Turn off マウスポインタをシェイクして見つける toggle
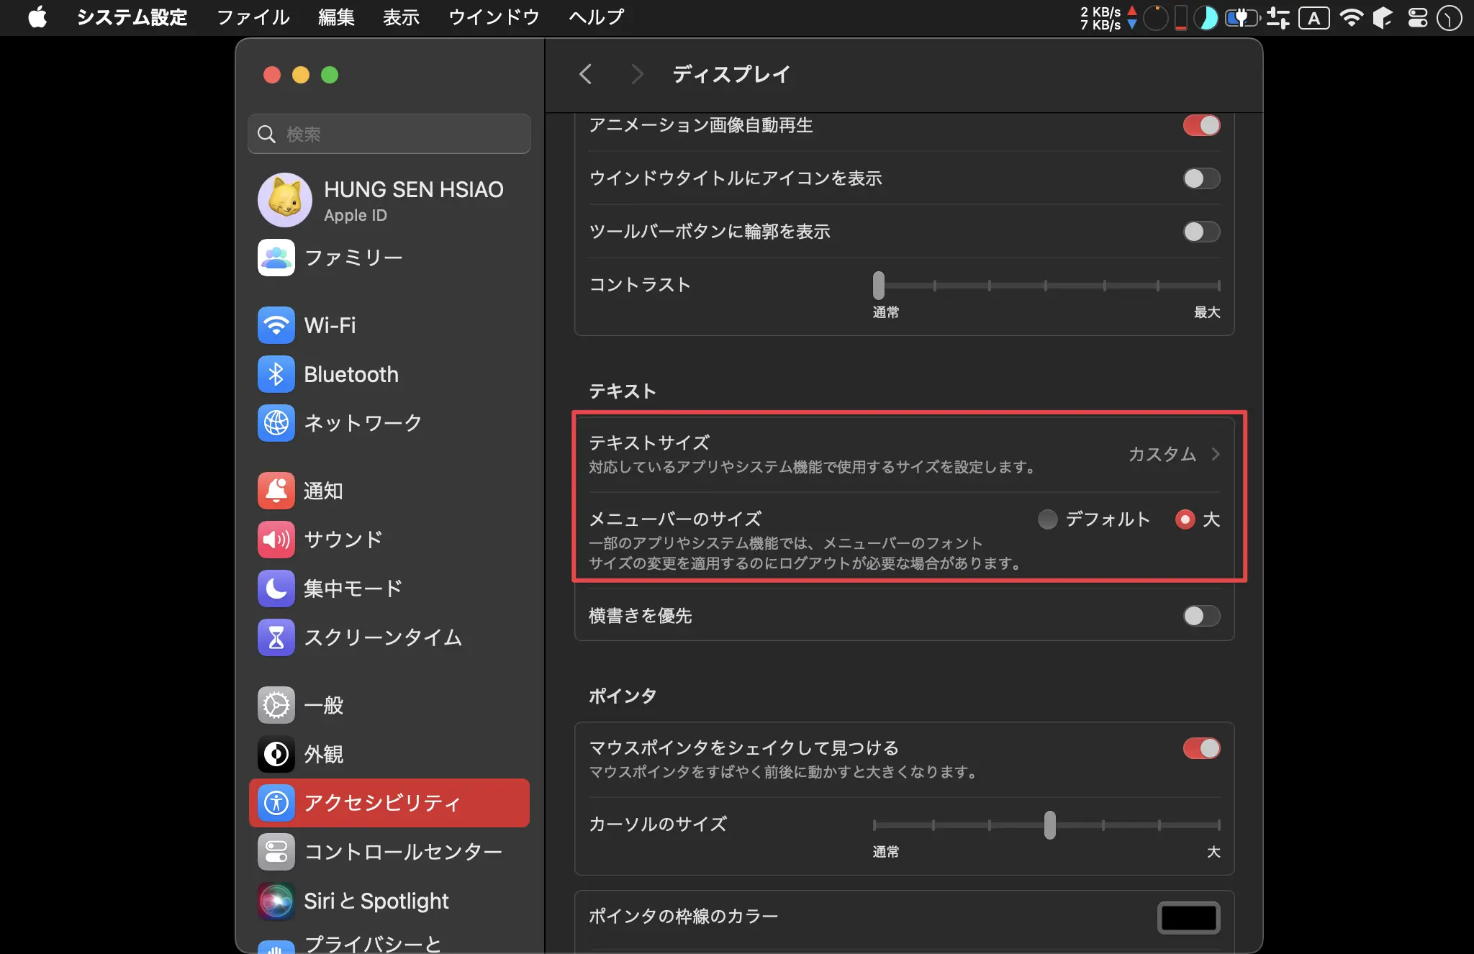The height and width of the screenshot is (954, 1474). point(1201,748)
